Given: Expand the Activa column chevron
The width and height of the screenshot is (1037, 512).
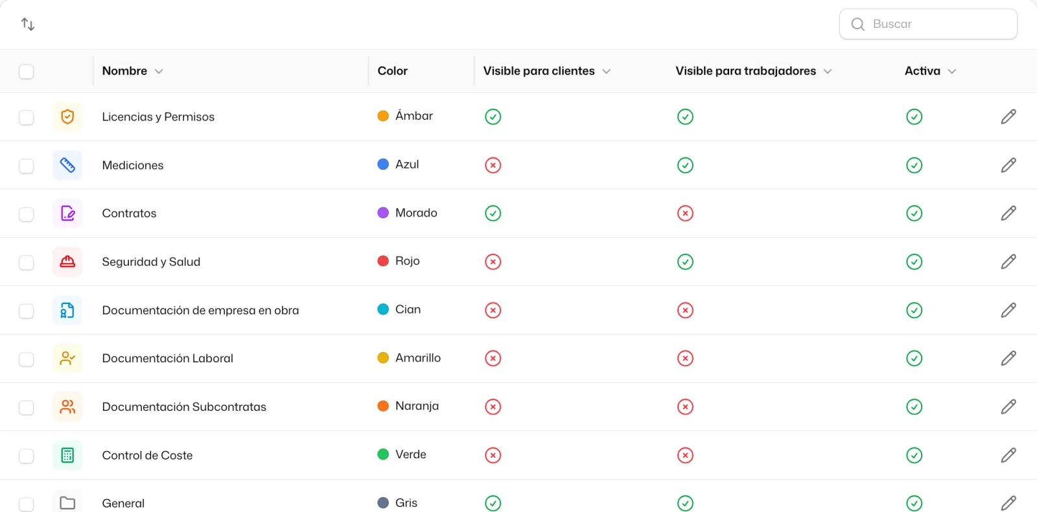Looking at the screenshot, I should click(952, 71).
